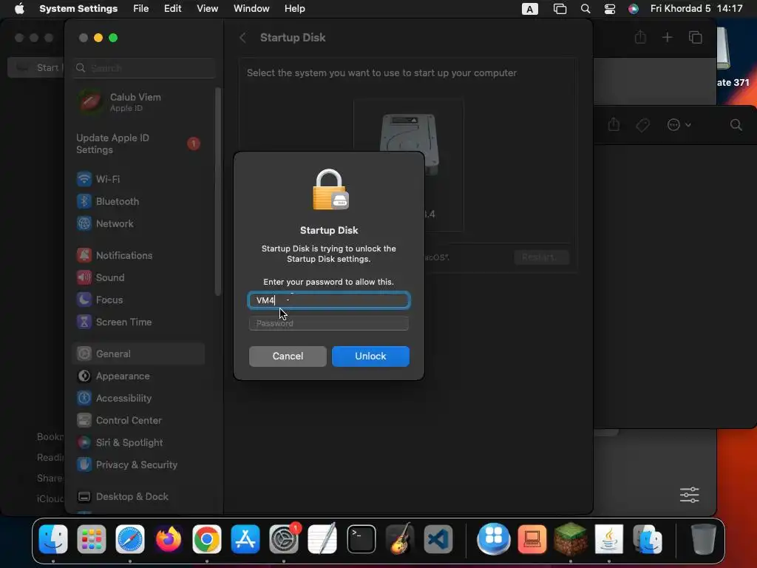
Task: Launch Terminal from the Dock
Action: click(x=361, y=538)
